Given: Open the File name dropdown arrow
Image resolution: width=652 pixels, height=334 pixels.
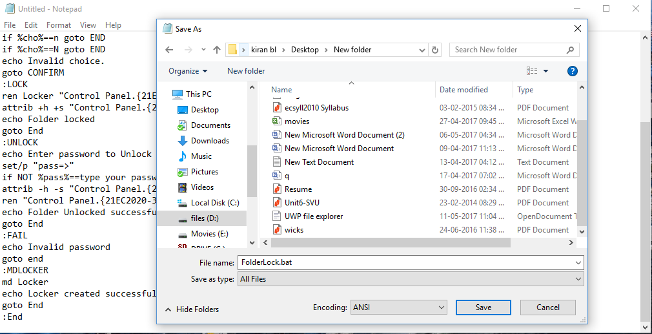Looking at the screenshot, I should coord(578,263).
